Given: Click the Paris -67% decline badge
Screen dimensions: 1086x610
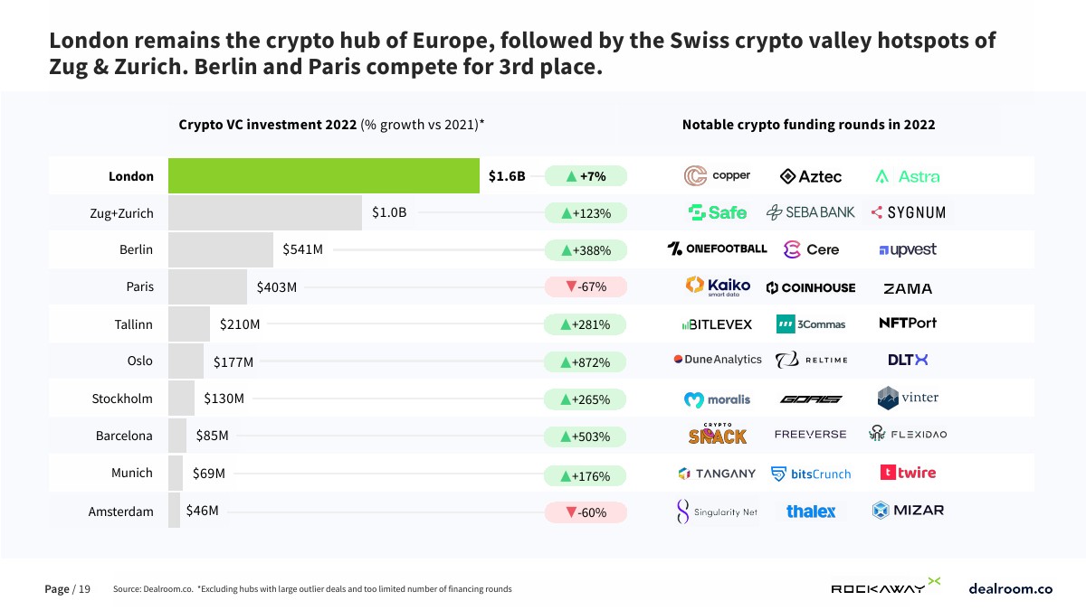Looking at the screenshot, I should (586, 287).
